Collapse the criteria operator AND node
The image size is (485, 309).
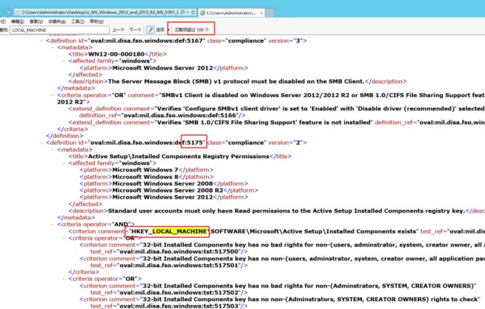(53, 224)
